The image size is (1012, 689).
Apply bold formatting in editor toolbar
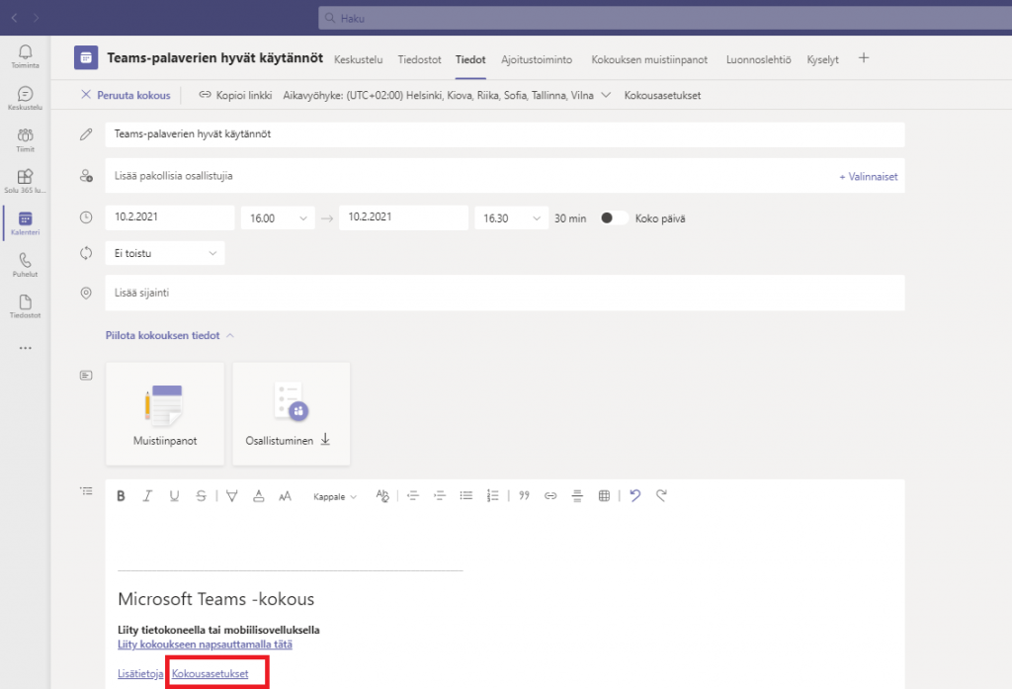(121, 496)
